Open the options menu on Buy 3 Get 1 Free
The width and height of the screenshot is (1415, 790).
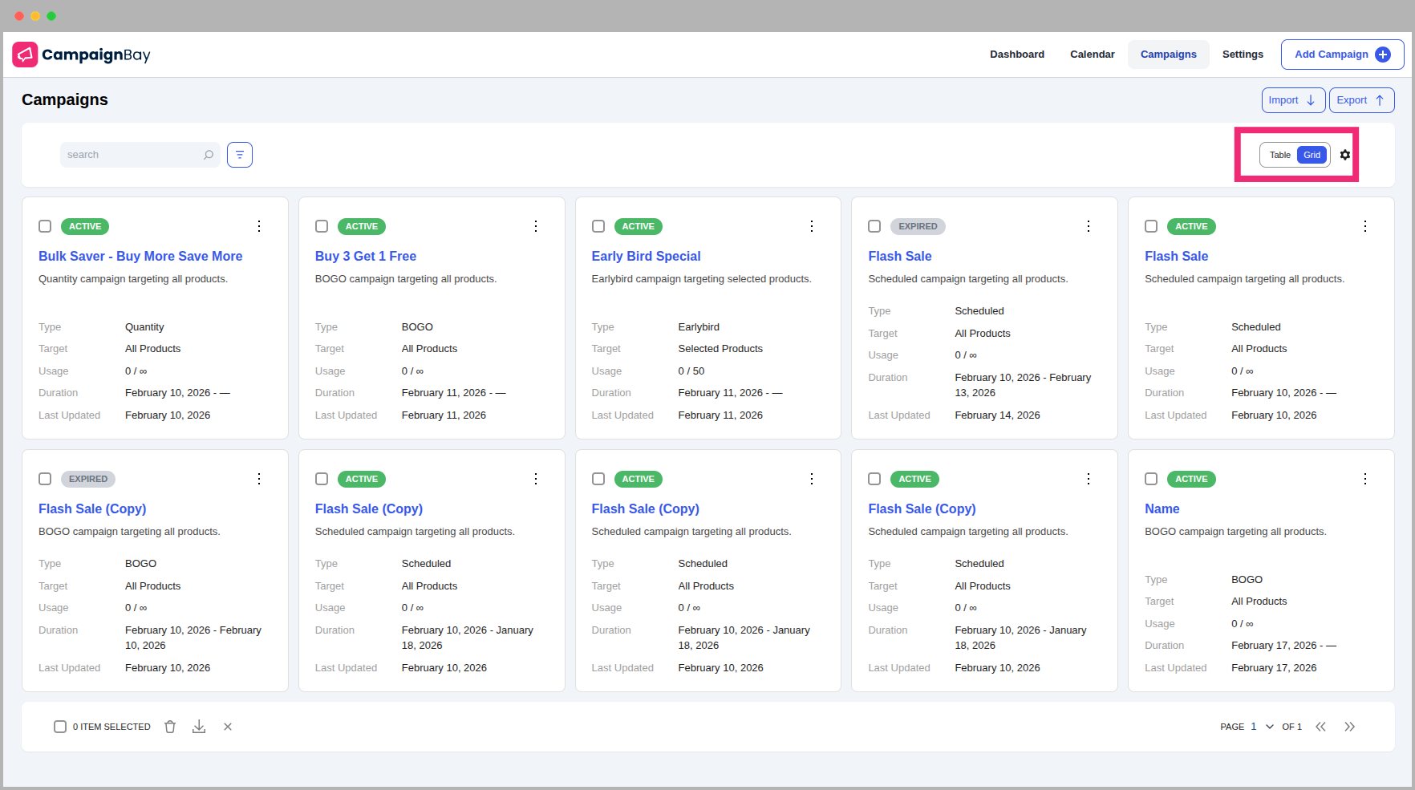tap(536, 226)
